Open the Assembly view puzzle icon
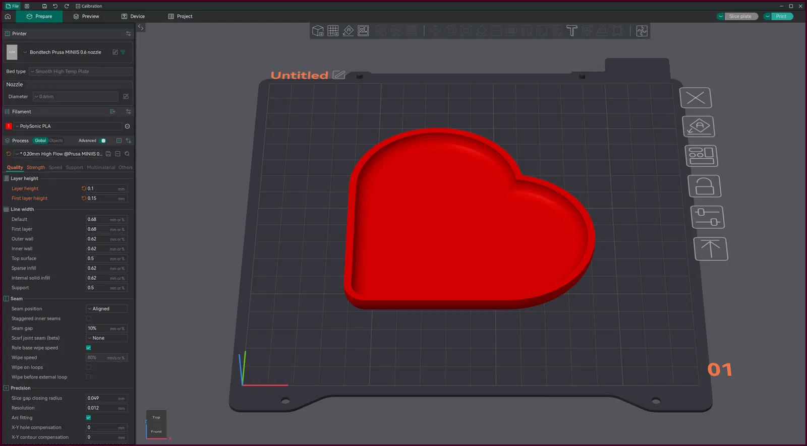Image resolution: width=807 pixels, height=446 pixels. [x=642, y=31]
